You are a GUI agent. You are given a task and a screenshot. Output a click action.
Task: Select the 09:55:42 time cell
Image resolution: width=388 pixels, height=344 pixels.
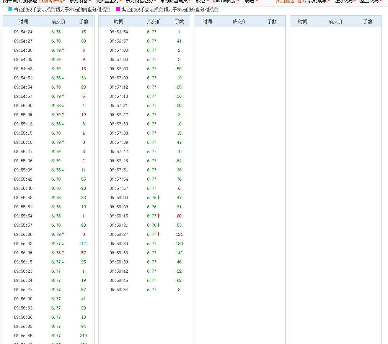23,179
